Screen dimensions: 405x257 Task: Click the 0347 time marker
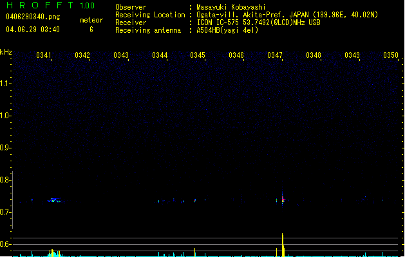(x=275, y=55)
